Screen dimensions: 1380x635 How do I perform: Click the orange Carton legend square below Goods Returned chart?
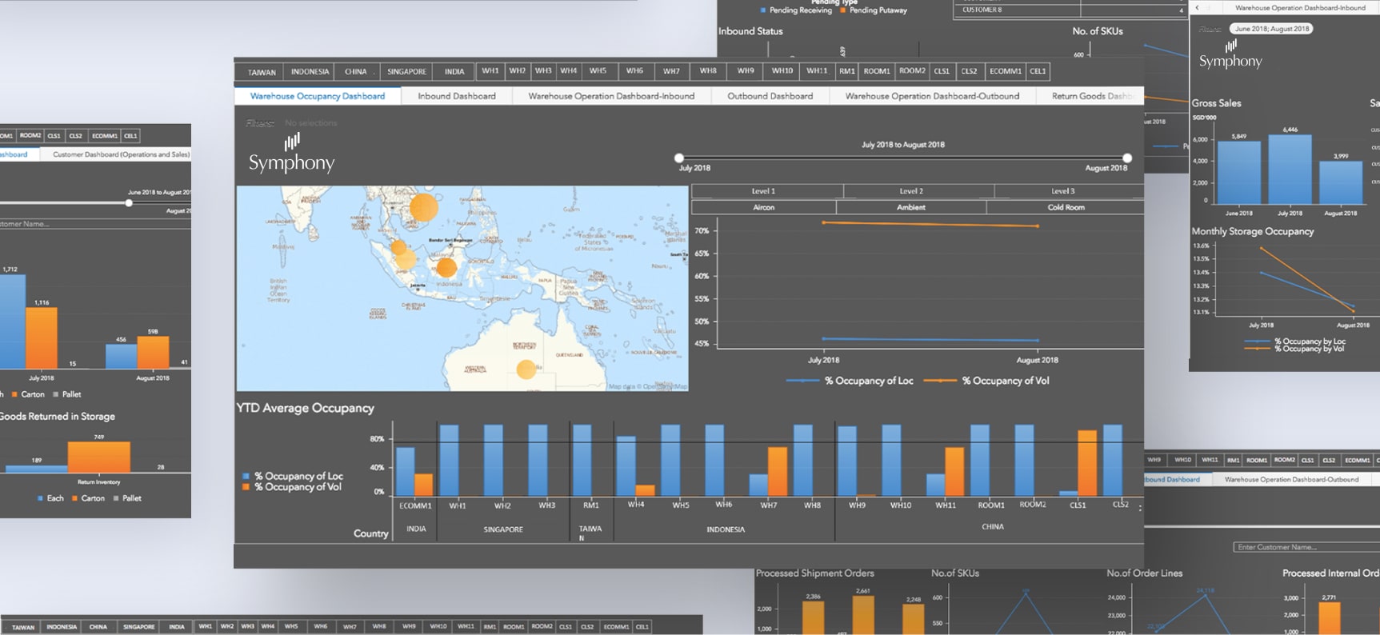point(74,498)
